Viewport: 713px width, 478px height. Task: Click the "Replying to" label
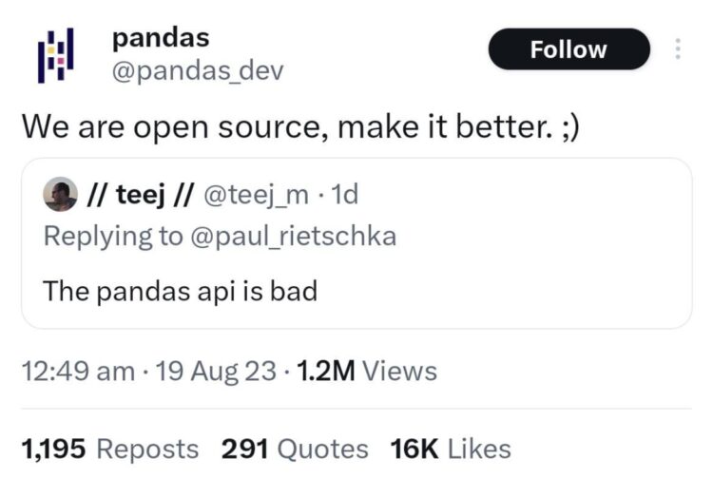(112, 236)
